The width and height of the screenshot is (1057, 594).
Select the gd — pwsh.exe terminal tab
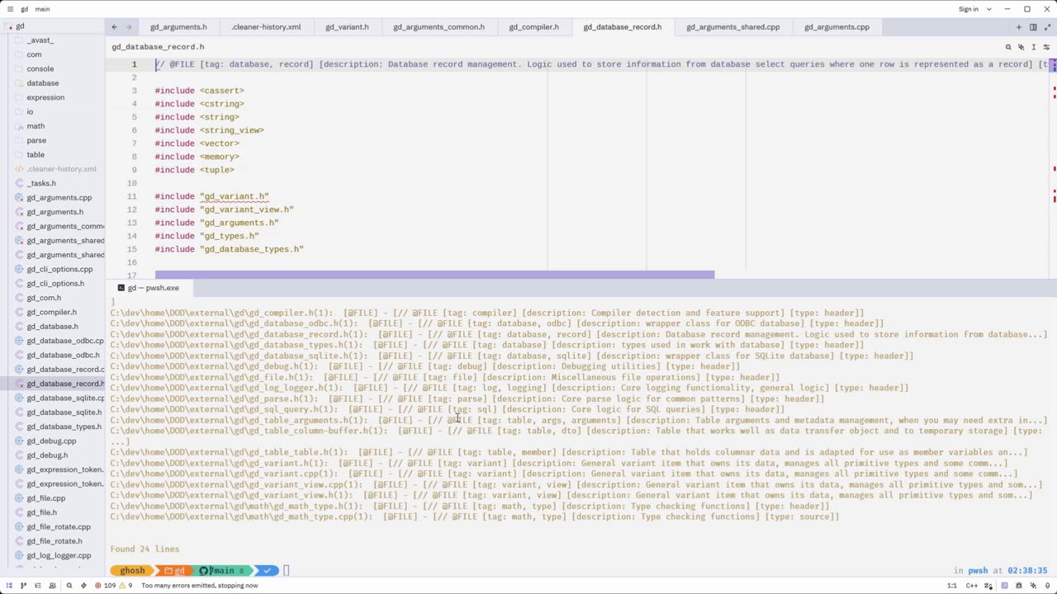point(149,288)
